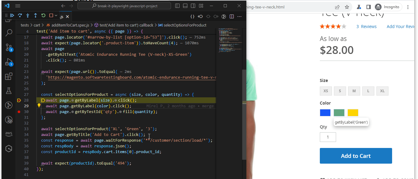Continue debugging with the Continue button
The image size is (418, 179).
[12, 15]
